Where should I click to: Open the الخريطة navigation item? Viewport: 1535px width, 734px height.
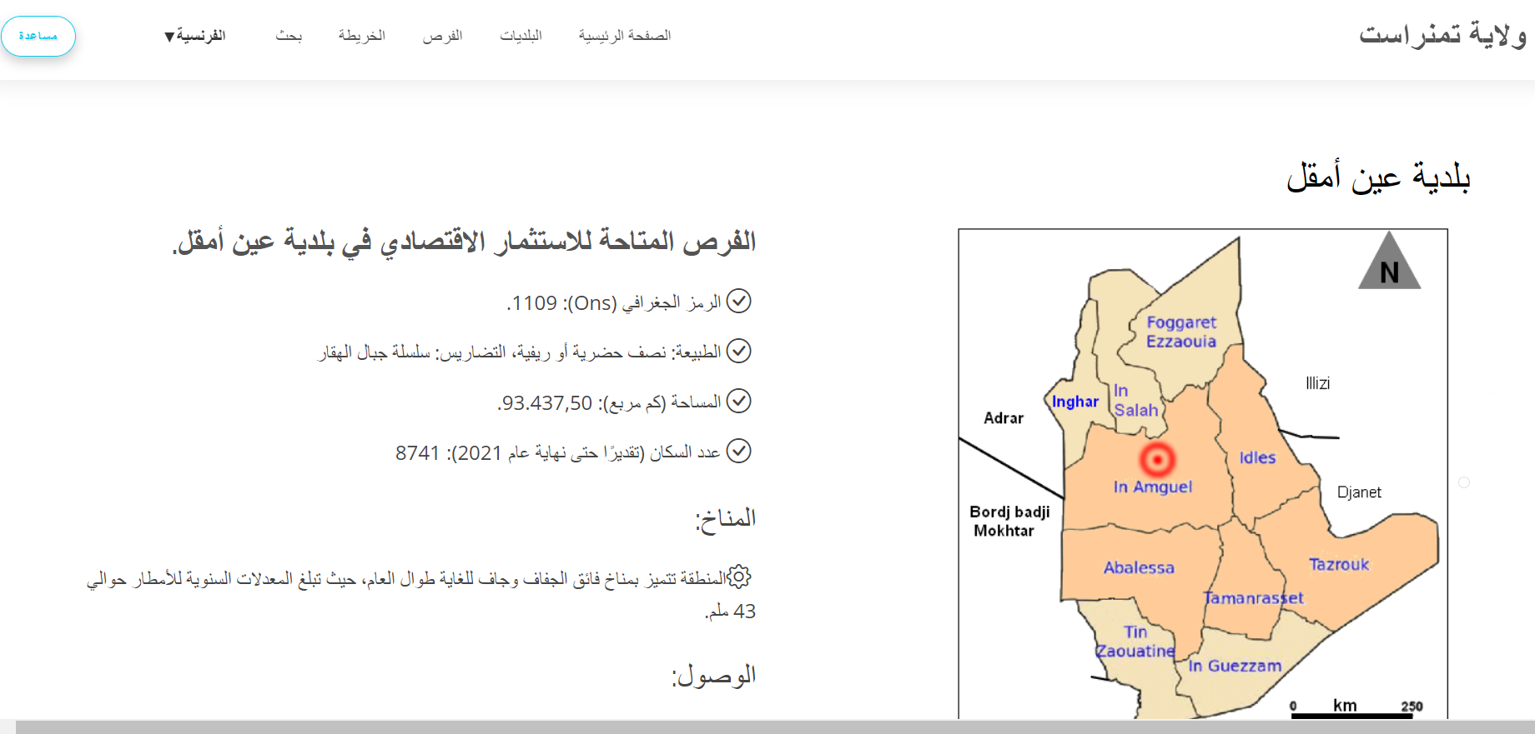pos(361,36)
